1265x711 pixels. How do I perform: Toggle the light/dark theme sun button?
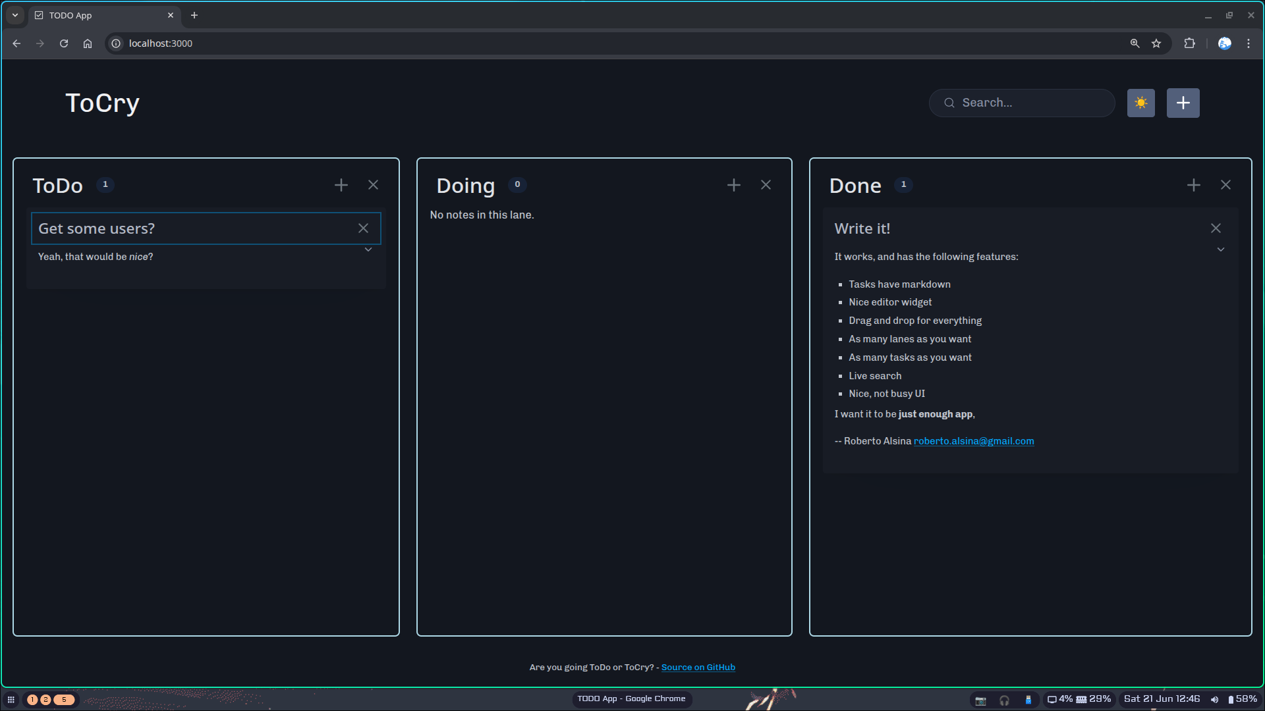point(1140,103)
